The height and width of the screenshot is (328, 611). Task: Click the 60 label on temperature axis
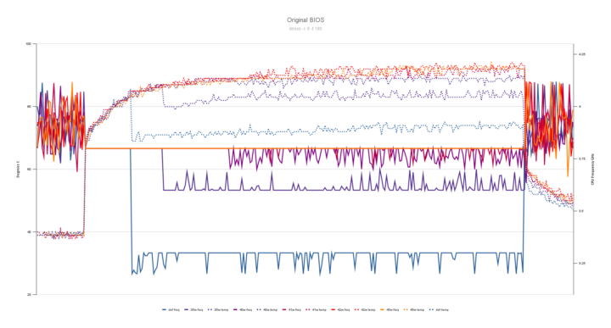coord(29,170)
